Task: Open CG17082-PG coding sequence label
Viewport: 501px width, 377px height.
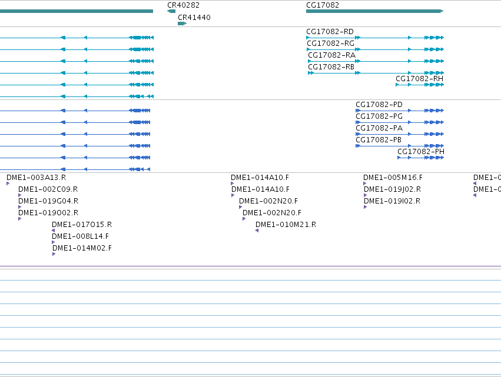Action: pos(379,116)
